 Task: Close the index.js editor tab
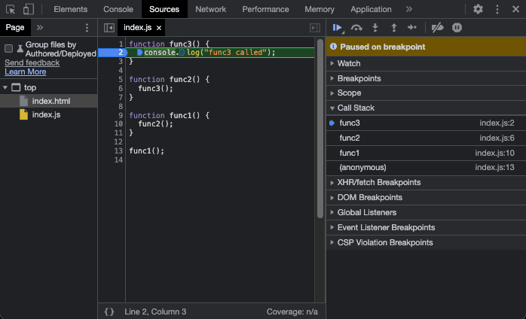click(159, 28)
